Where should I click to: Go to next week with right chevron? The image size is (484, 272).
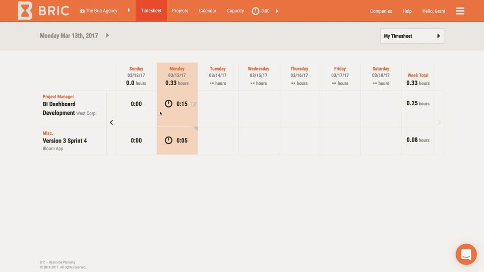tap(439, 122)
